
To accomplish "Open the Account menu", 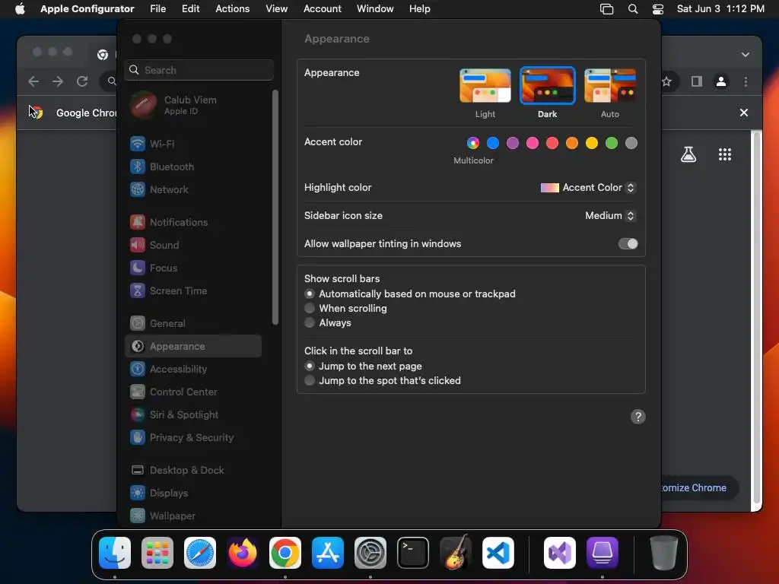I will tap(323, 9).
